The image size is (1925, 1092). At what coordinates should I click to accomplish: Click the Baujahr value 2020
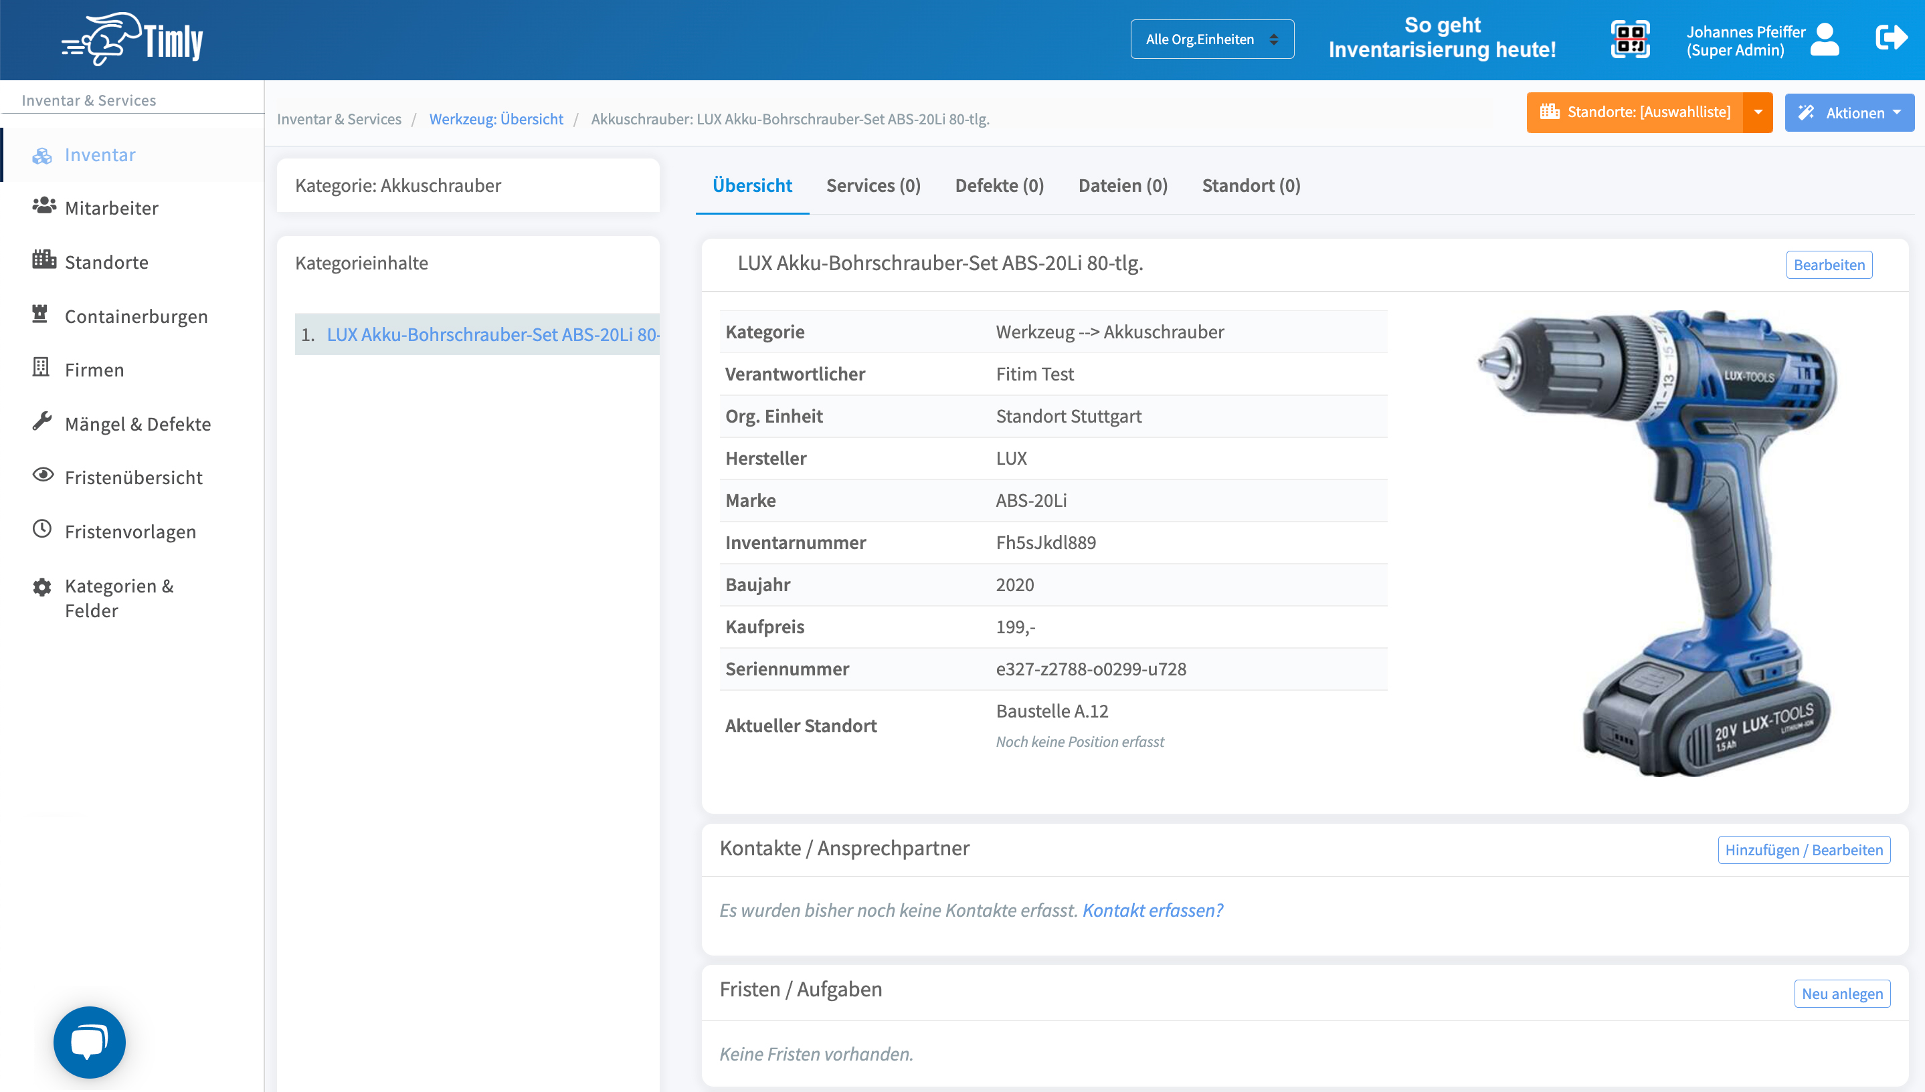tap(1014, 585)
